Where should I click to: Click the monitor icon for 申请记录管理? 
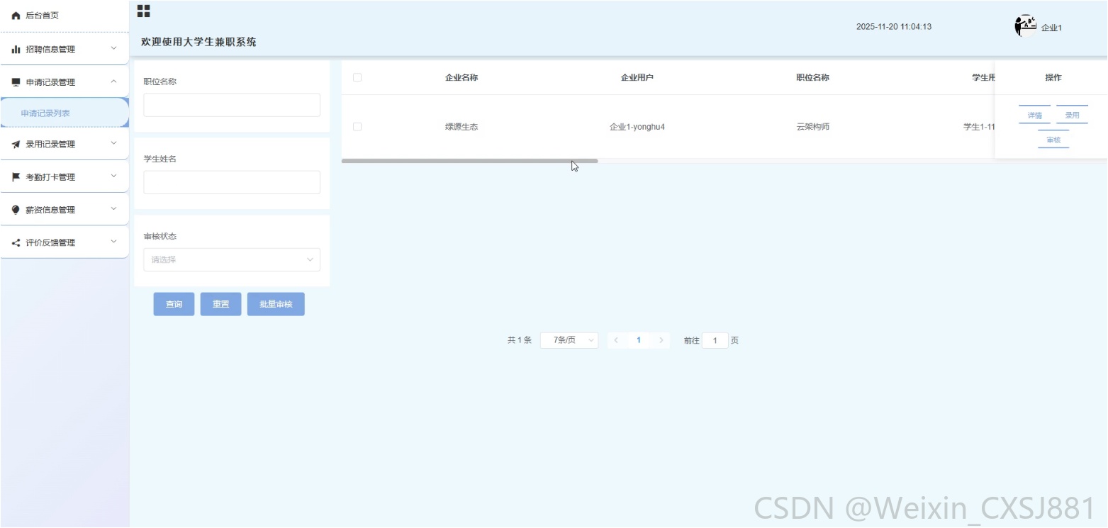[x=16, y=82]
